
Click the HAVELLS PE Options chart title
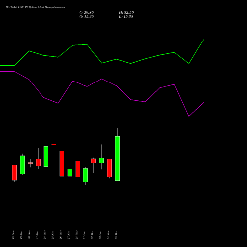tap(35, 7)
